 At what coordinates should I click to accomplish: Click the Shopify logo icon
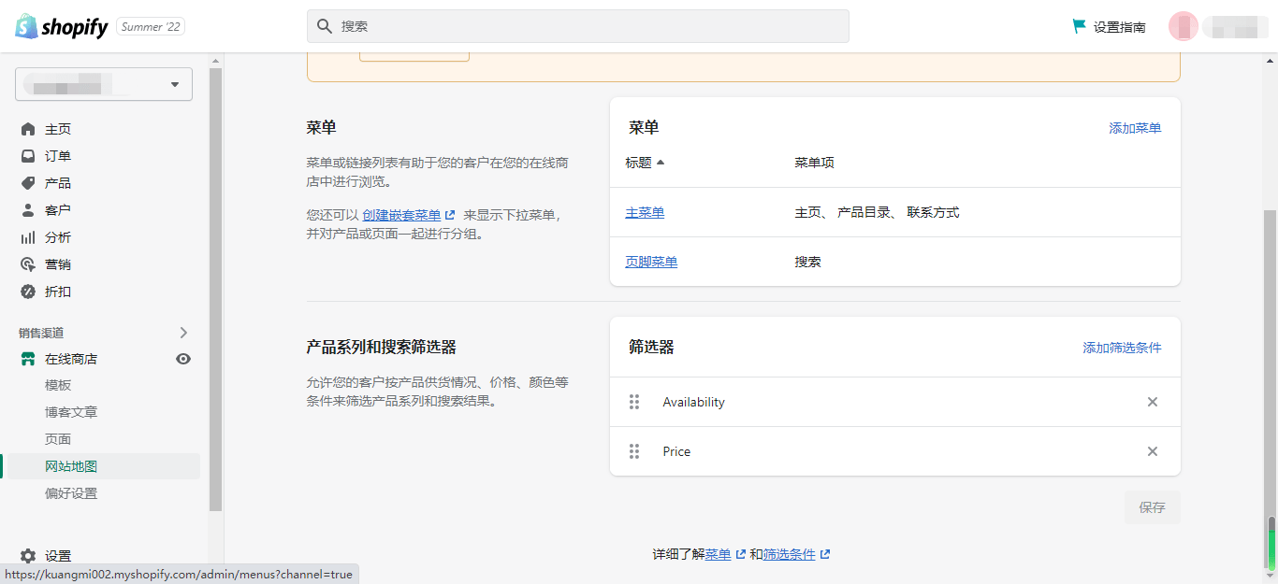pyautogui.click(x=26, y=26)
